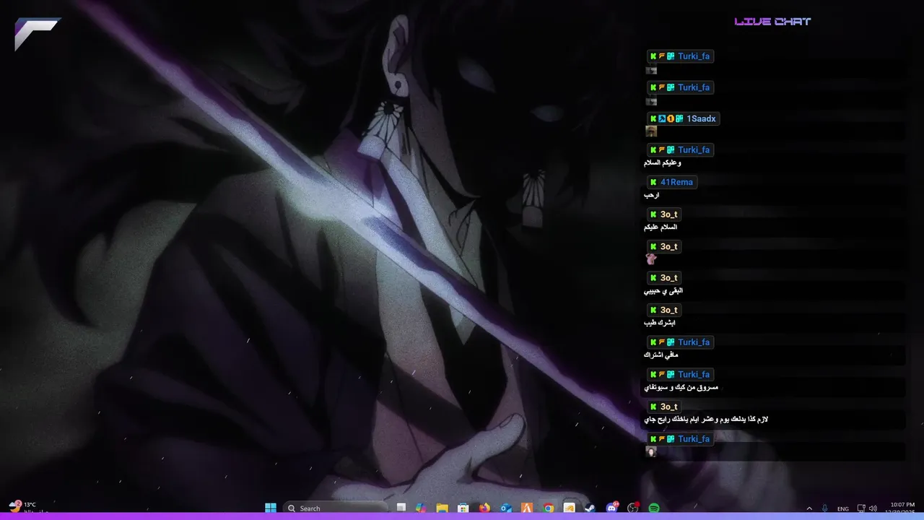The image size is (924, 520).
Task: Launch Firefox from the taskbar
Action: pyautogui.click(x=484, y=508)
